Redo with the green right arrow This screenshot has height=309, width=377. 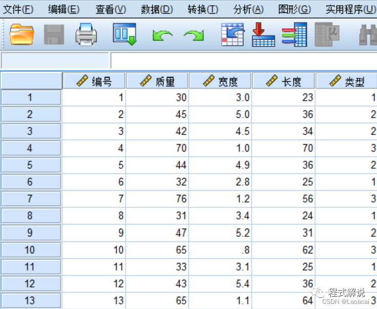[x=194, y=35]
